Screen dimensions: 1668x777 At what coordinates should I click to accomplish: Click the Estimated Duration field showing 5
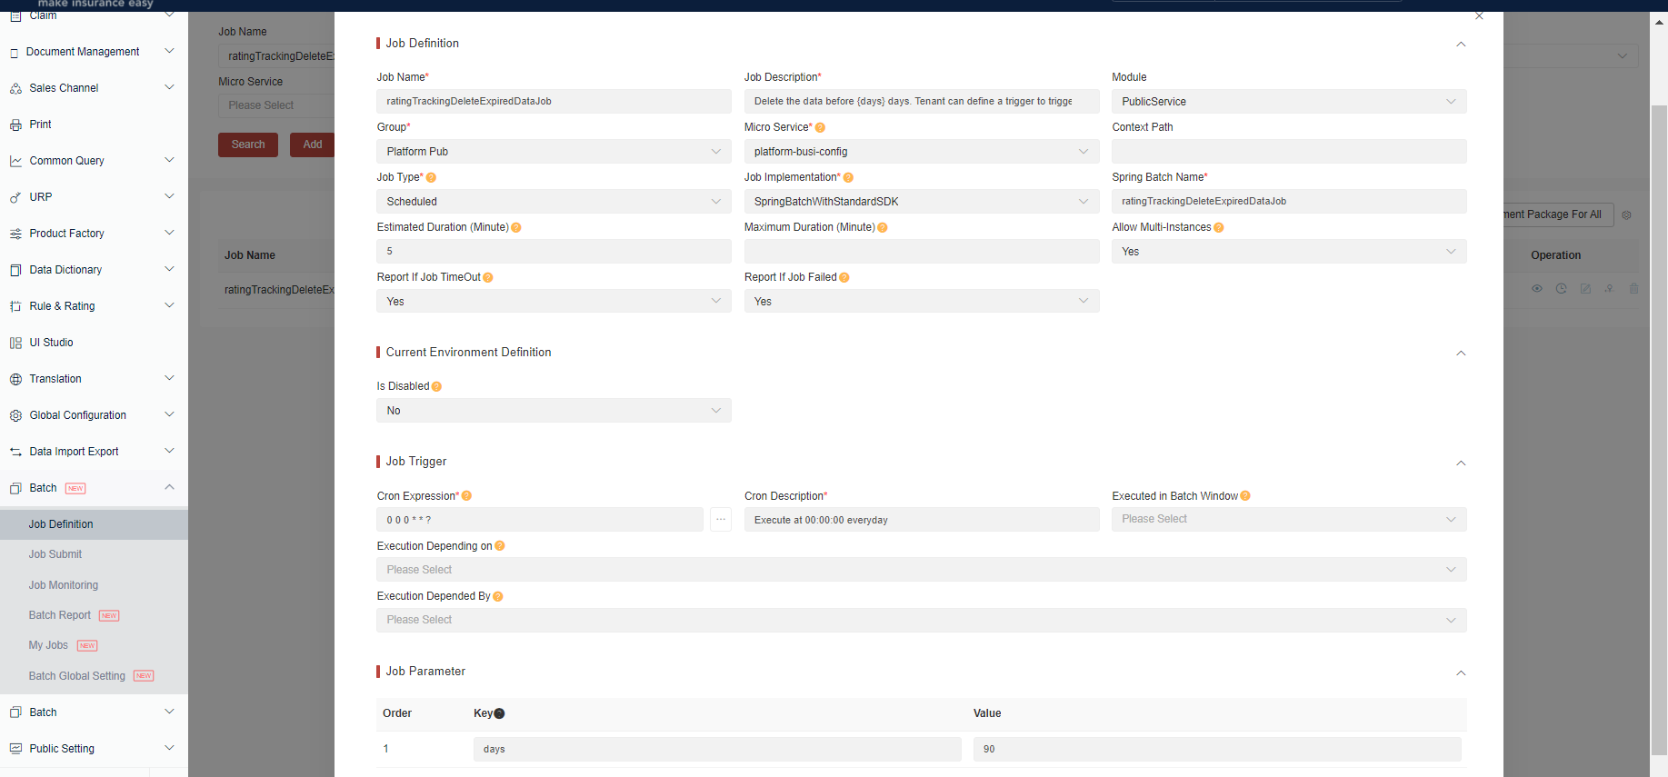(x=554, y=252)
